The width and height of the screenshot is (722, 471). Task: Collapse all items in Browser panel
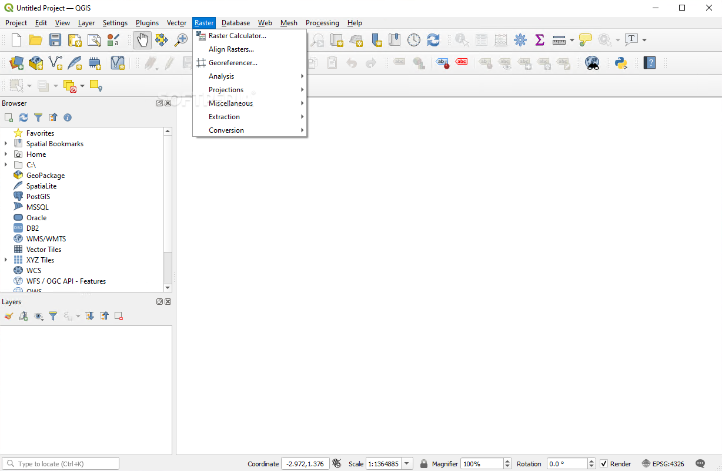(53, 117)
